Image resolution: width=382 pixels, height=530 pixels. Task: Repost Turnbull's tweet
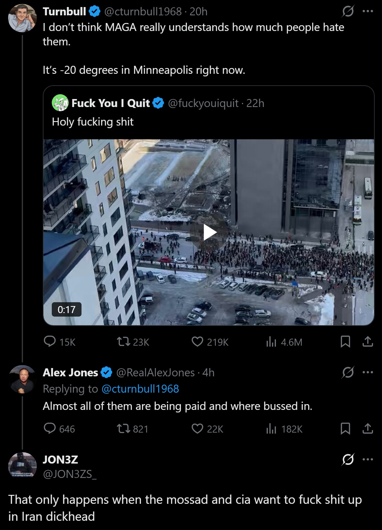pyautogui.click(x=123, y=342)
